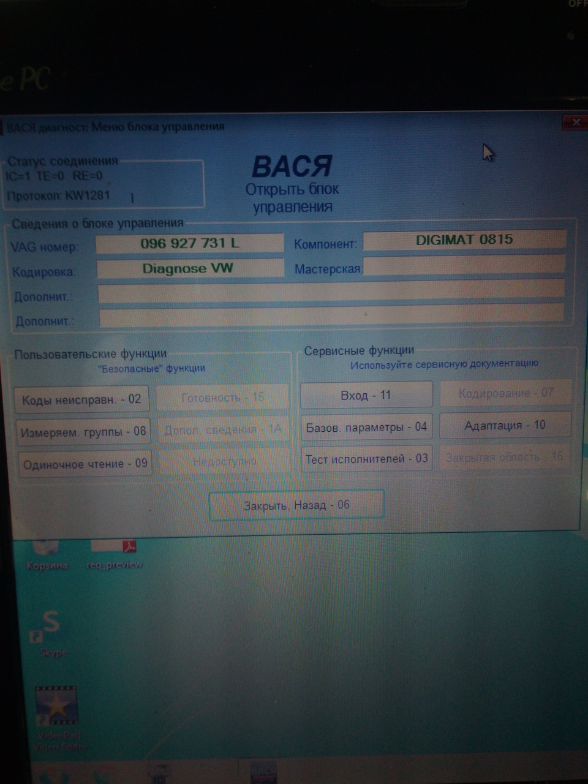Select the Корзина recycle bin desktop icon
588x784 pixels.
(x=47, y=554)
